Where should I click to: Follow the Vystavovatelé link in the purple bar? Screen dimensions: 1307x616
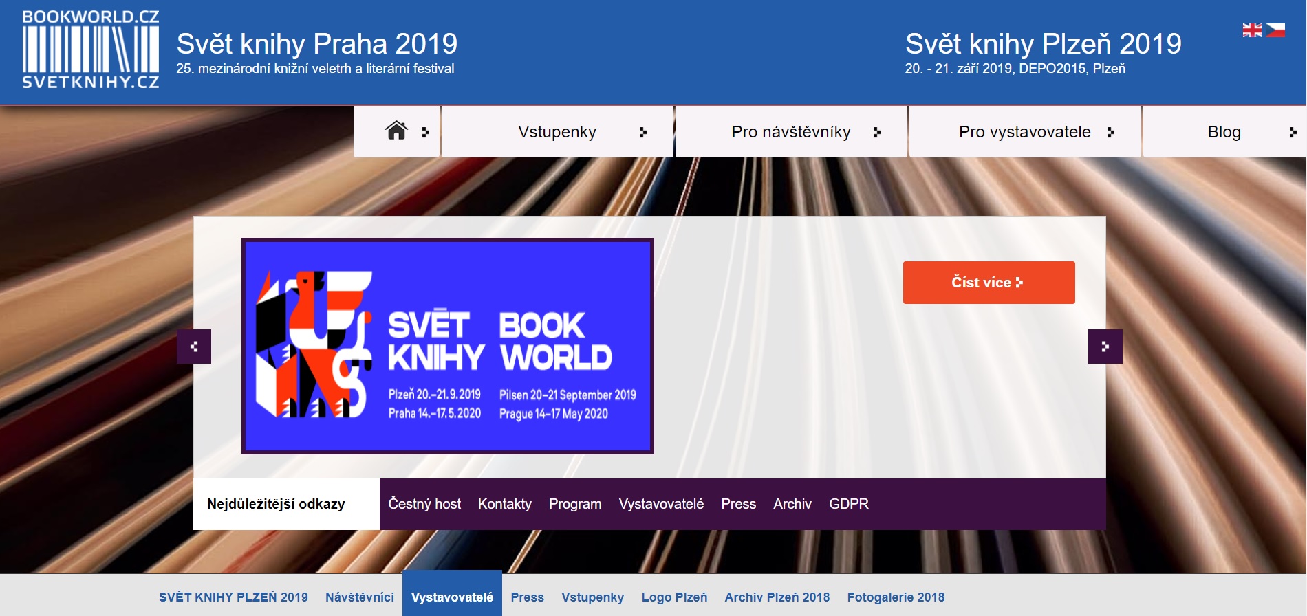(x=661, y=504)
